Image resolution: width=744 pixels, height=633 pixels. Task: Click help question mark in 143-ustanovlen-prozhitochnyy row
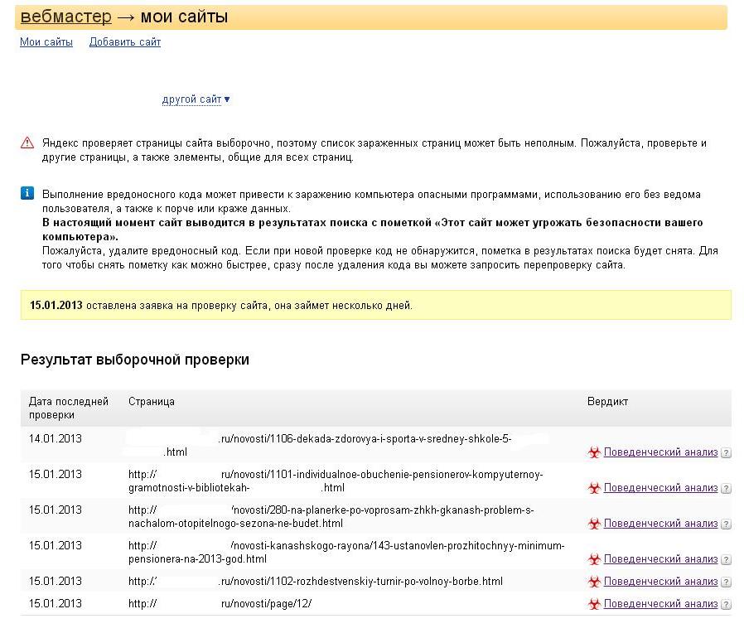pos(726,560)
